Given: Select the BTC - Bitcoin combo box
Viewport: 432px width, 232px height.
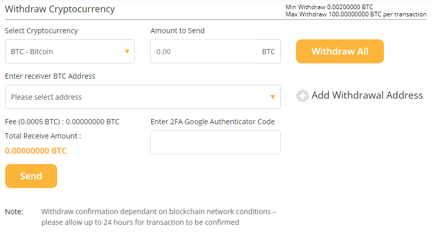Looking at the screenshot, I should tap(70, 51).
